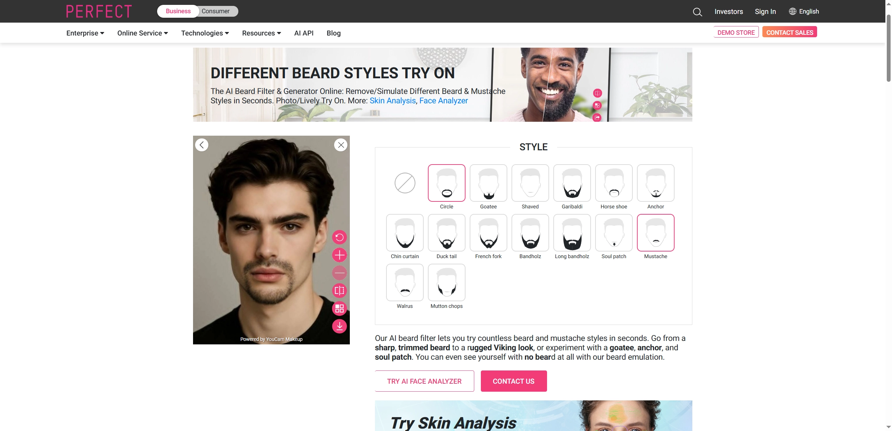The width and height of the screenshot is (892, 431).
Task: Zoom in using the pink plus icon
Action: click(339, 255)
